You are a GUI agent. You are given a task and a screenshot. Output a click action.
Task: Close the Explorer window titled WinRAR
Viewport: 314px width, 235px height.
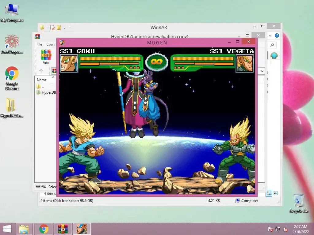pyautogui.click(x=274, y=26)
